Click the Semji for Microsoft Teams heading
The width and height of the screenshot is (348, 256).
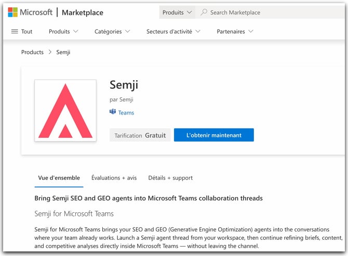pos(74,214)
